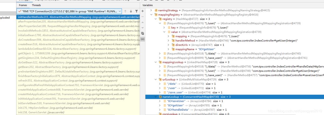
Task: Select previous frame with up arrow
Action: (x=126, y=11)
